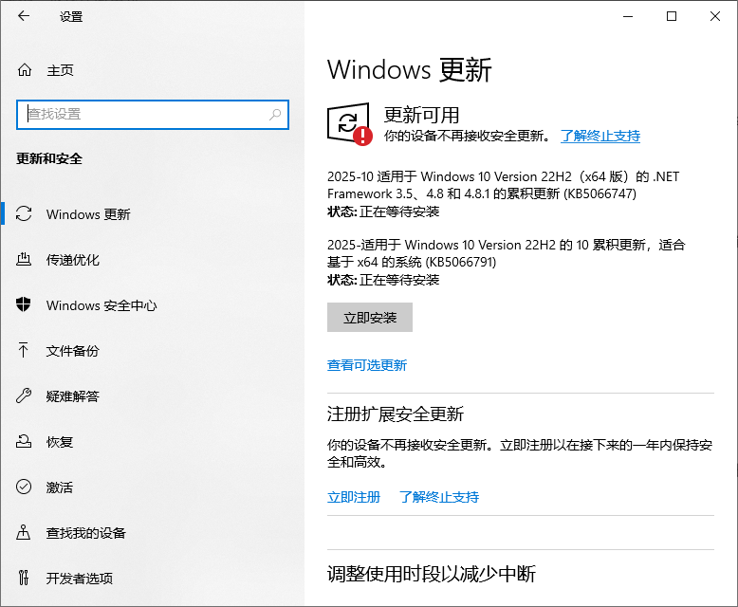Click the home icon beside 主页
This screenshot has width=738, height=607.
(x=25, y=70)
